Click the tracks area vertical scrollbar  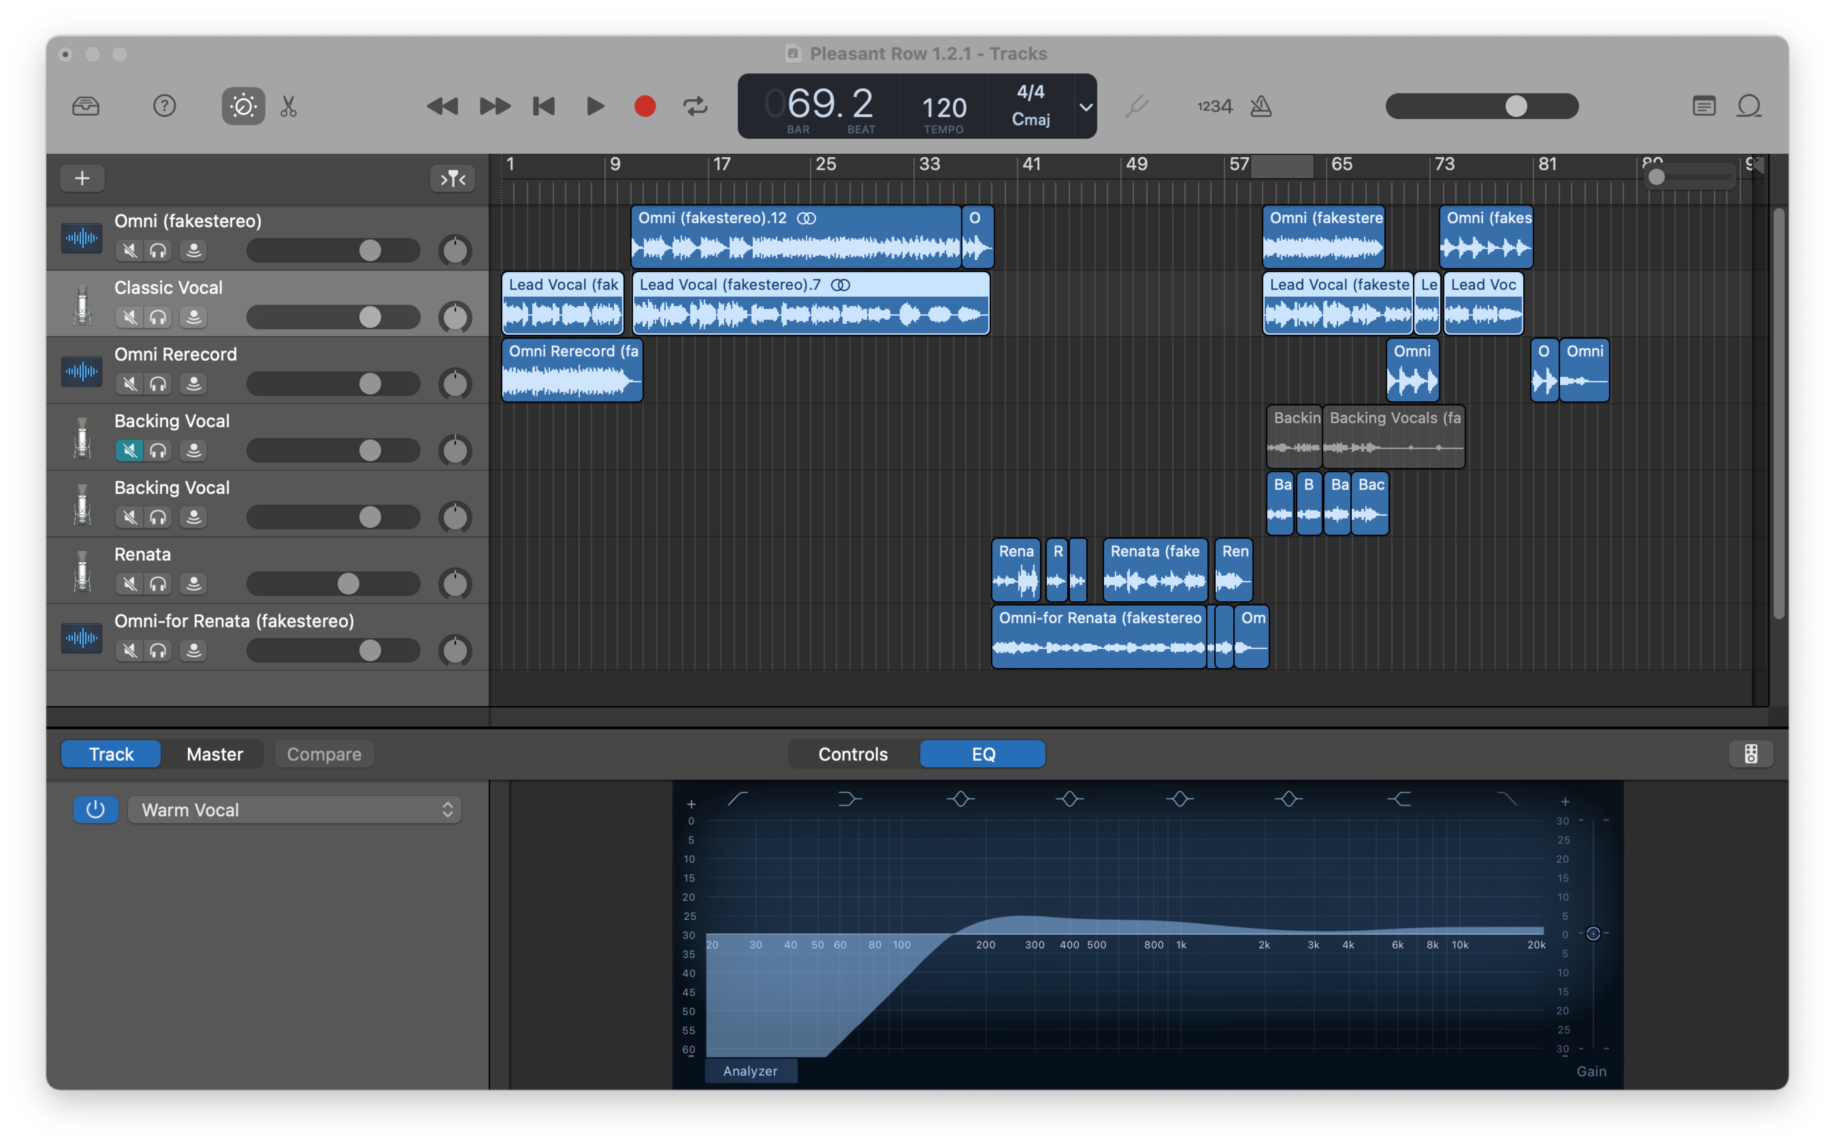pos(1778,413)
